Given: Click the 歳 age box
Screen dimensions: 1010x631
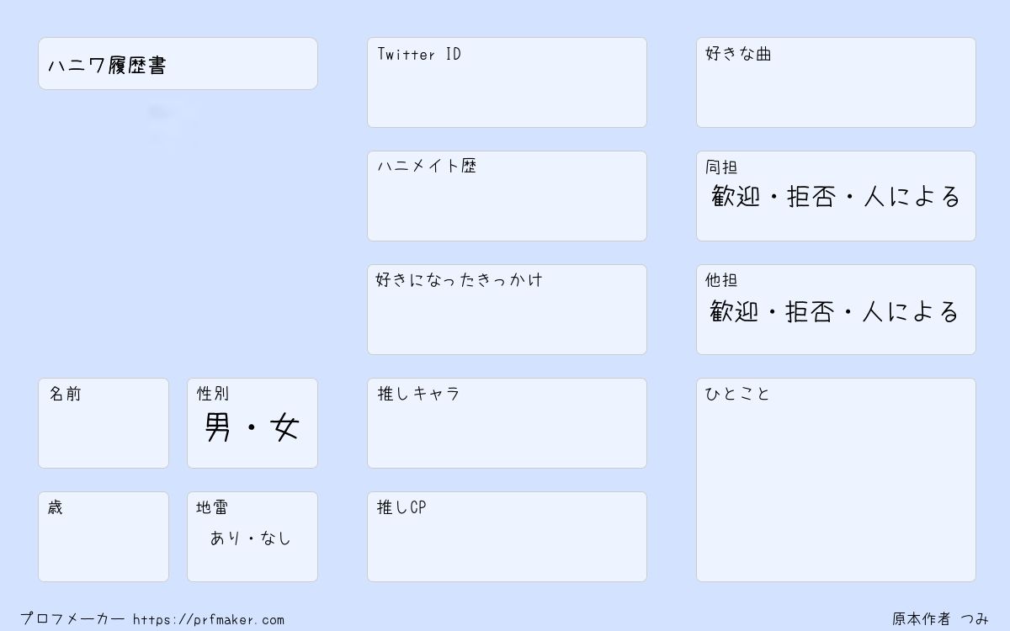Looking at the screenshot, I should point(104,537).
